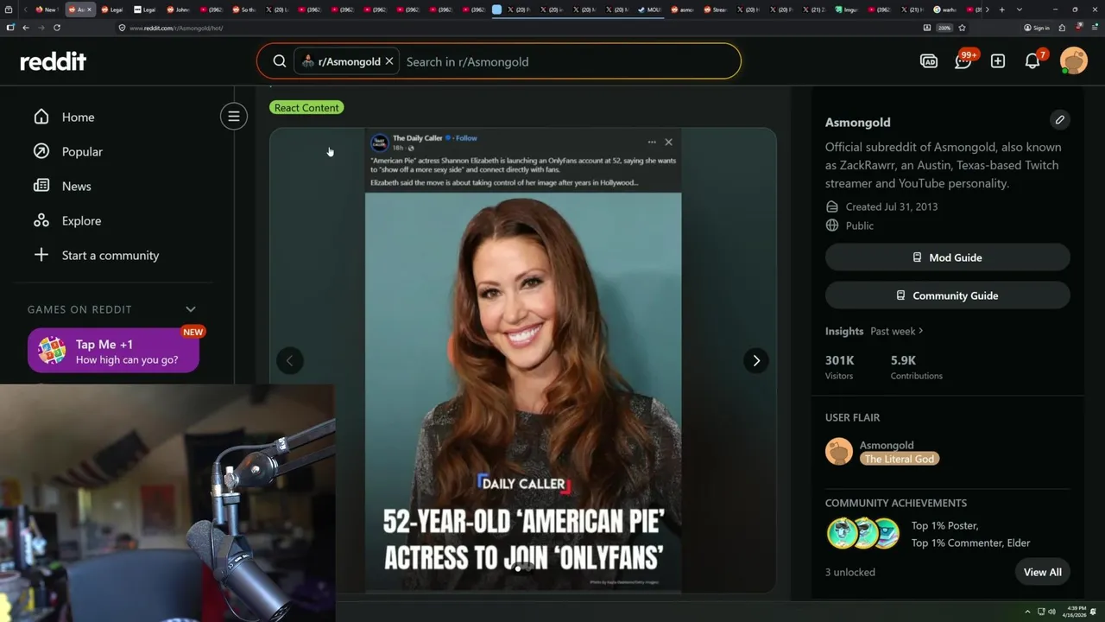Viewport: 1105px width, 622px height.
Task: Collapse the Games on Reddit section
Action: [x=191, y=309]
